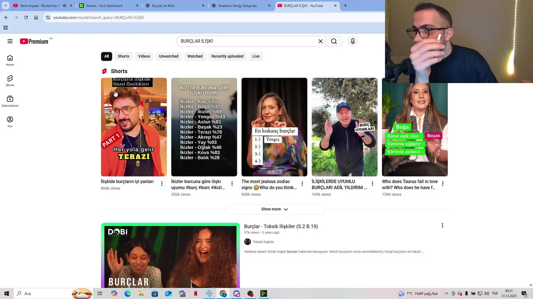This screenshot has width=533, height=299.
Task: Open 'Who does Taurus fall in love' title
Action: click(x=410, y=184)
